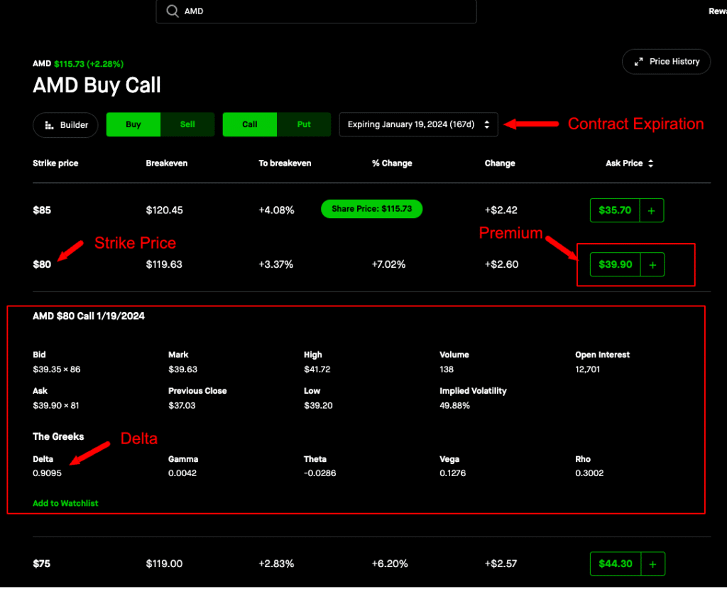The width and height of the screenshot is (727, 614).
Task: Click the Bid value $39.35 × 86
Action: pos(57,370)
